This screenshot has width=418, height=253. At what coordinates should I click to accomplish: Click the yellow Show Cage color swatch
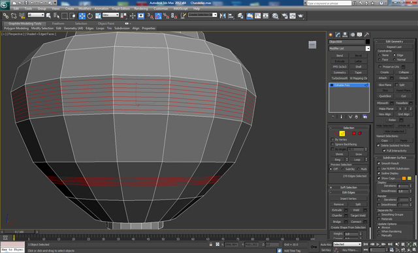pyautogui.click(x=410, y=178)
